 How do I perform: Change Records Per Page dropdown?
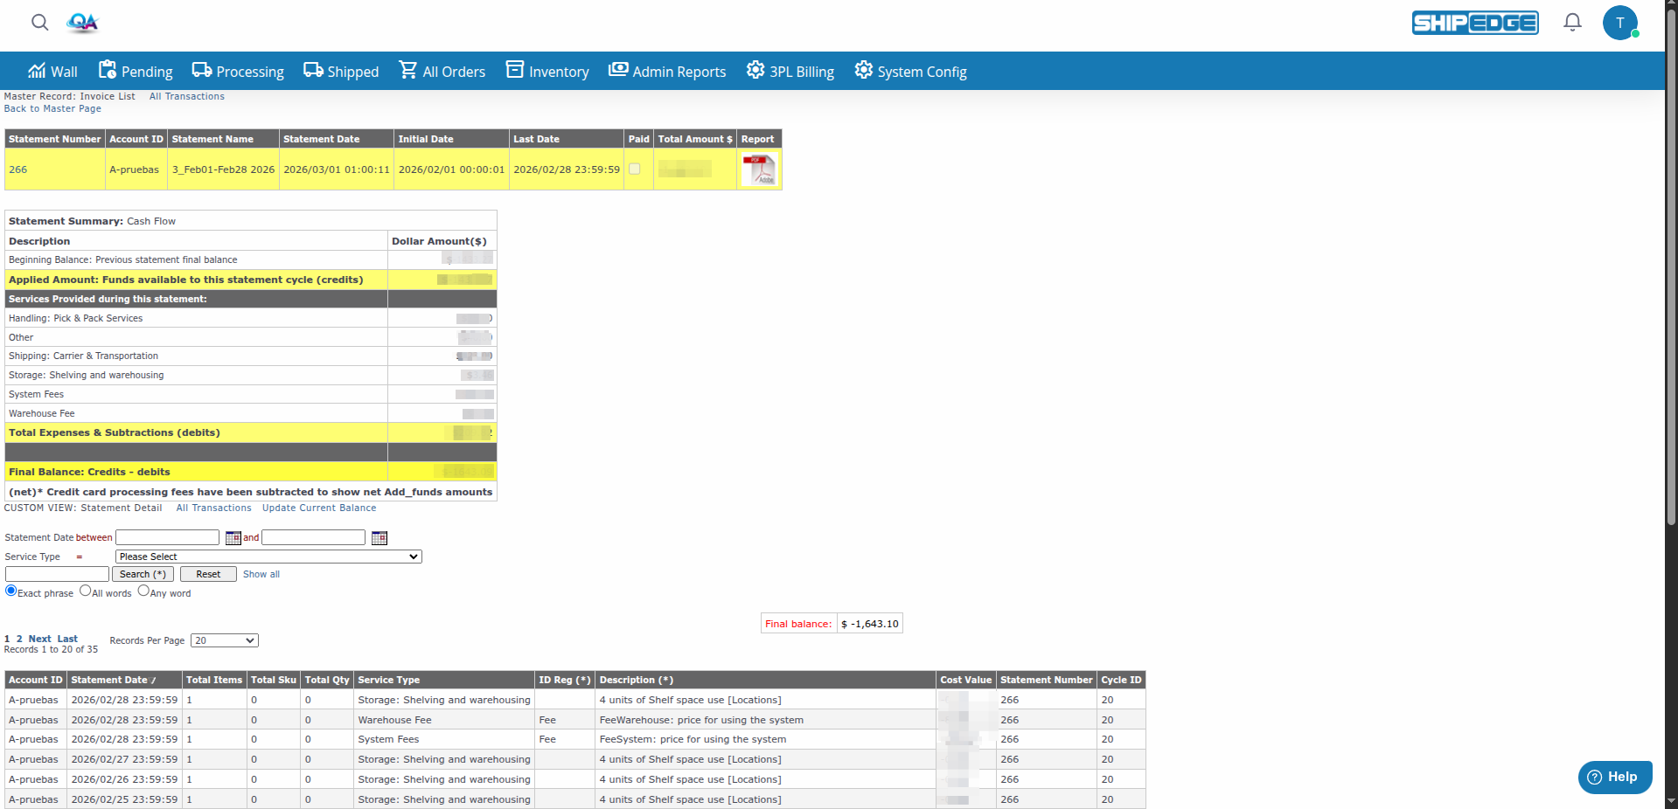click(x=224, y=640)
